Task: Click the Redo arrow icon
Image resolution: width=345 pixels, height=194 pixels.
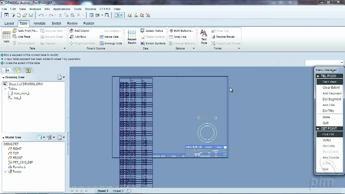Action: pos(51,15)
